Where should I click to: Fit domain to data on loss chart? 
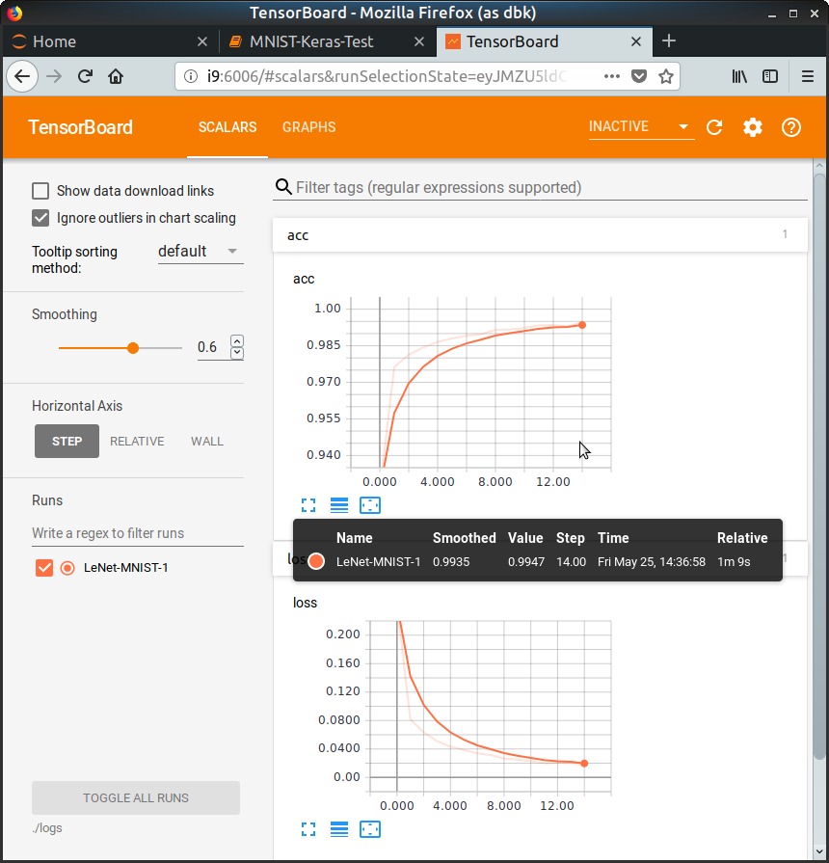click(370, 829)
